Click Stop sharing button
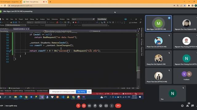Image resolution: width=197 pixels, height=110 pixels. tap(81, 92)
